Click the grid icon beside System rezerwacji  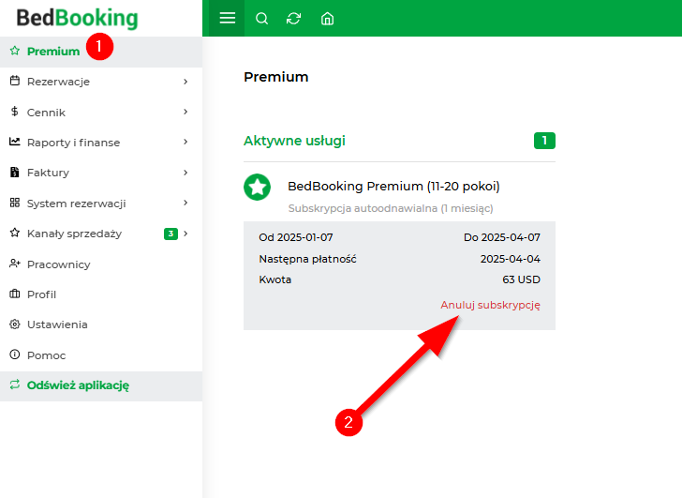(15, 203)
